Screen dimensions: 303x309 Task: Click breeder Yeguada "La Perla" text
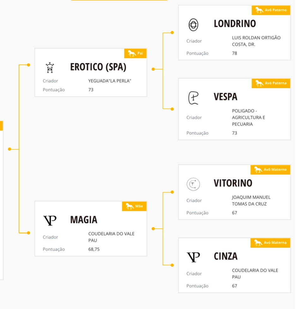coord(110,81)
